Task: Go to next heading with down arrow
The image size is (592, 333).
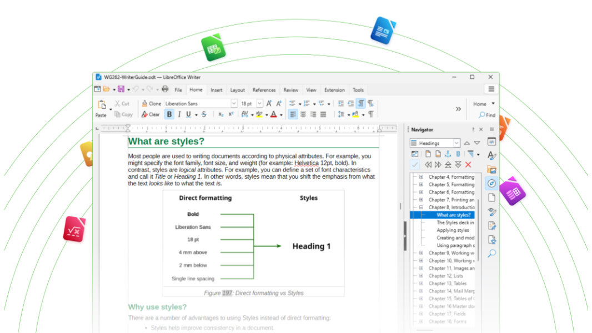Action: pyautogui.click(x=477, y=143)
